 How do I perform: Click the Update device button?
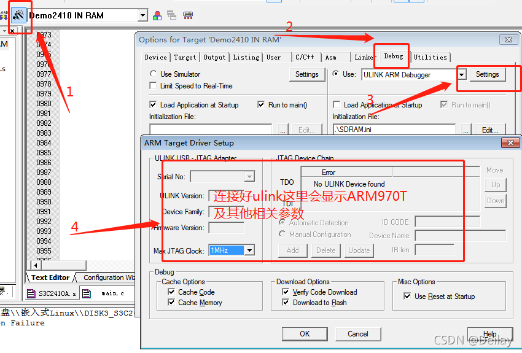click(359, 250)
